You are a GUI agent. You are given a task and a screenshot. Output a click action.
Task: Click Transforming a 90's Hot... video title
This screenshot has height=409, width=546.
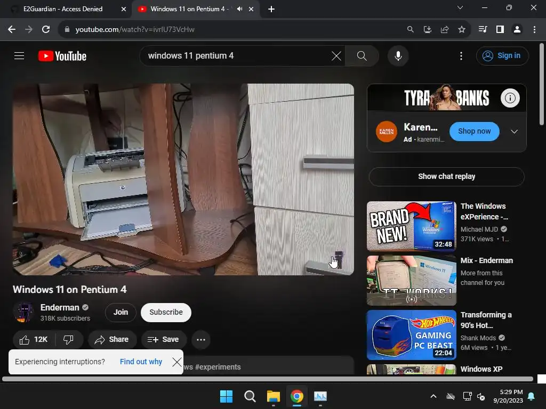[486, 320]
